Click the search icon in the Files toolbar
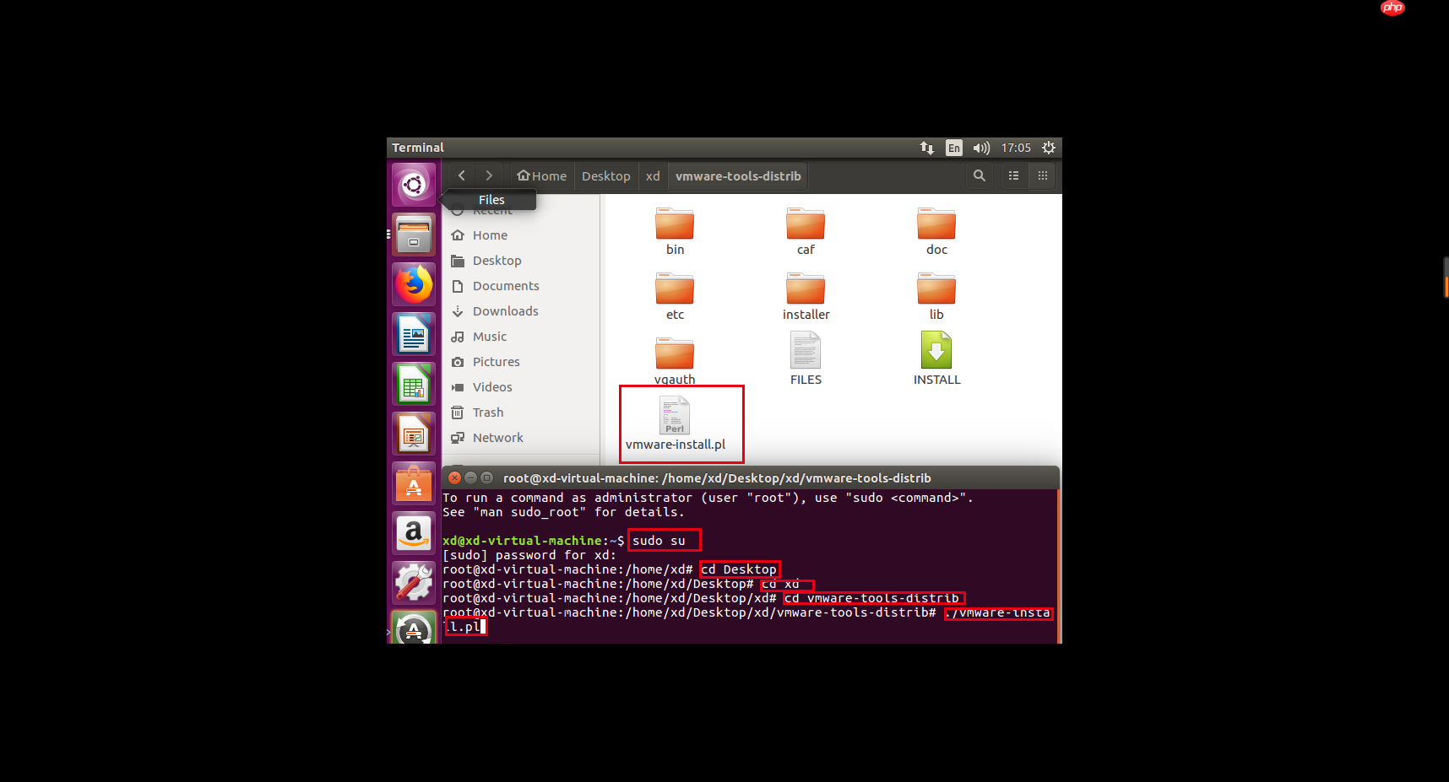Viewport: 1449px width, 782px height. tap(979, 175)
